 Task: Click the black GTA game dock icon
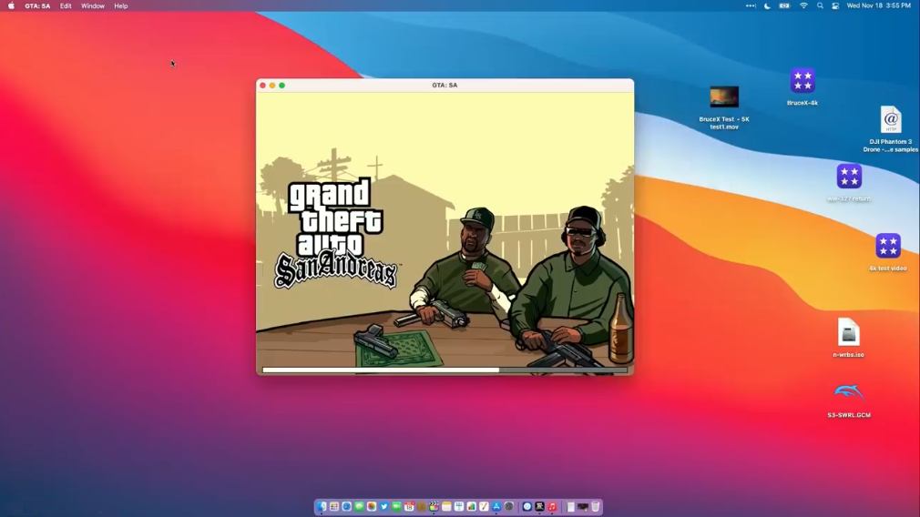[x=540, y=506]
